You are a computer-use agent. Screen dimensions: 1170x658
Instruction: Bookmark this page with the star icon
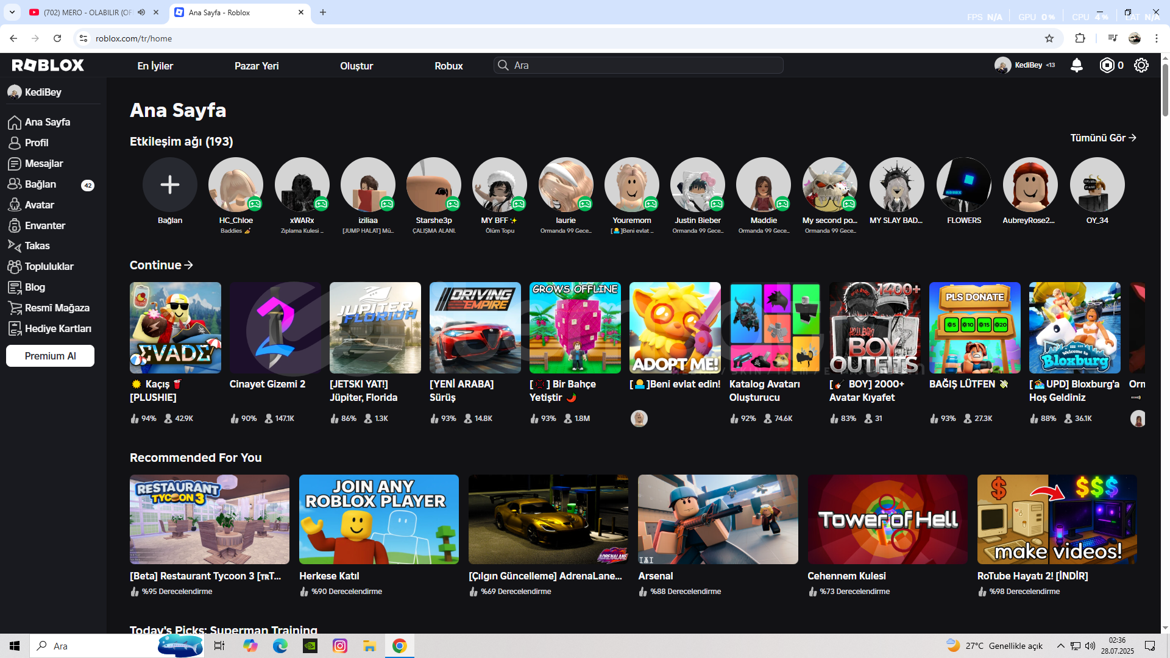tap(1049, 38)
